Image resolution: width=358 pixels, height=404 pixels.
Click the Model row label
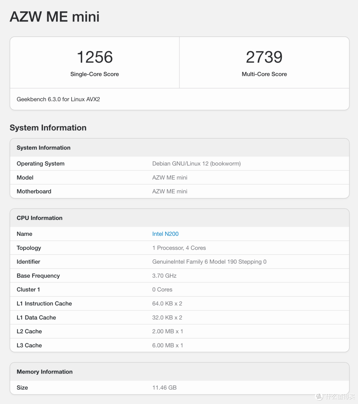(x=25, y=178)
